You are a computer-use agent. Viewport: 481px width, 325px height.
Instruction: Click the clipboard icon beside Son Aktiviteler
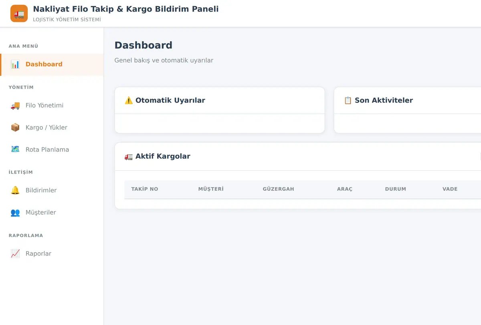pos(348,100)
